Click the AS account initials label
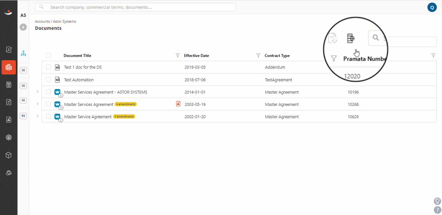 point(23,15)
